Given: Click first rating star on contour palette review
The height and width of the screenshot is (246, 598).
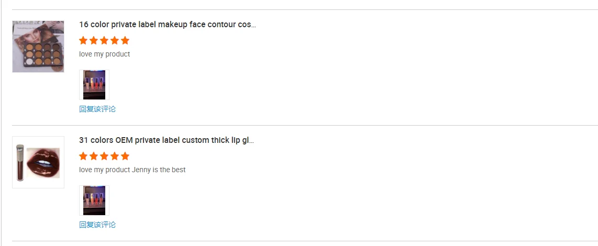Looking at the screenshot, I should [83, 41].
